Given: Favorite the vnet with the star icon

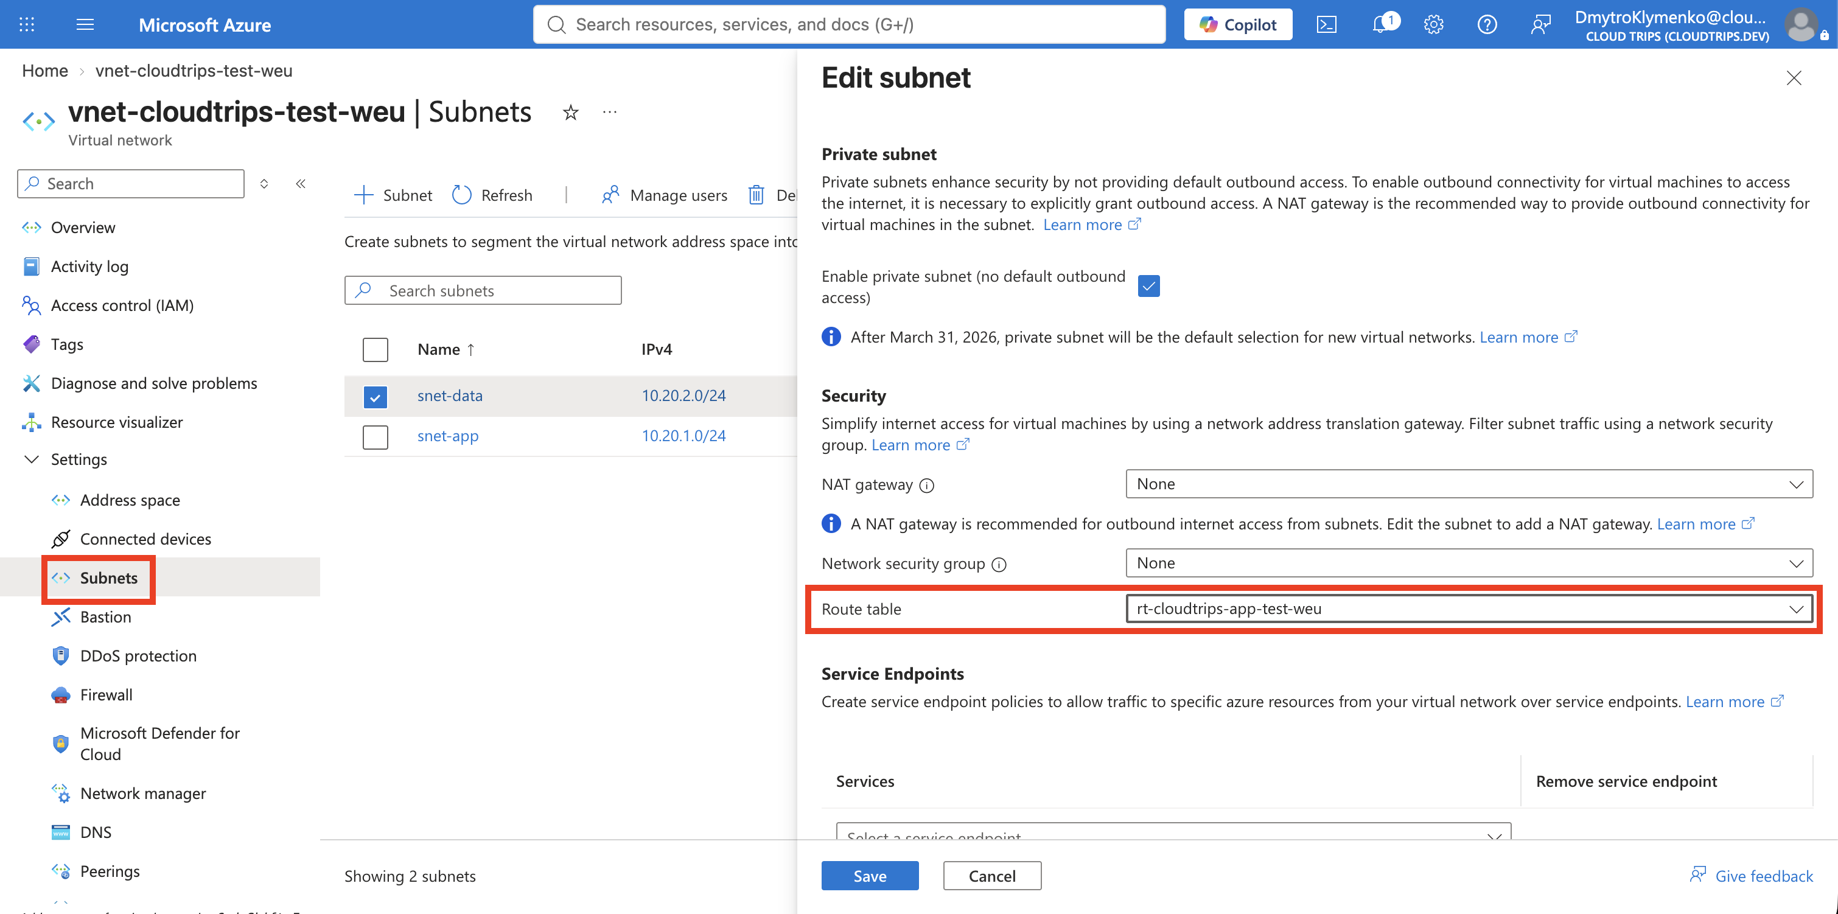Looking at the screenshot, I should point(570,112).
